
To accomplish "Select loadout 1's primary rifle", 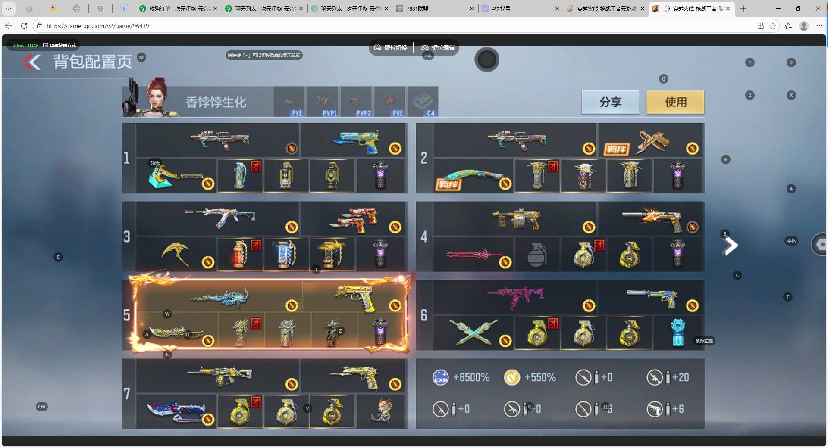I will [220, 140].
